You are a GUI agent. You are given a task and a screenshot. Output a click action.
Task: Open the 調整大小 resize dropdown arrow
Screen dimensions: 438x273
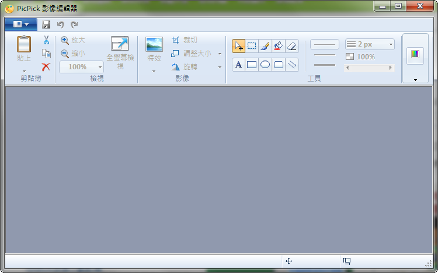pos(220,54)
